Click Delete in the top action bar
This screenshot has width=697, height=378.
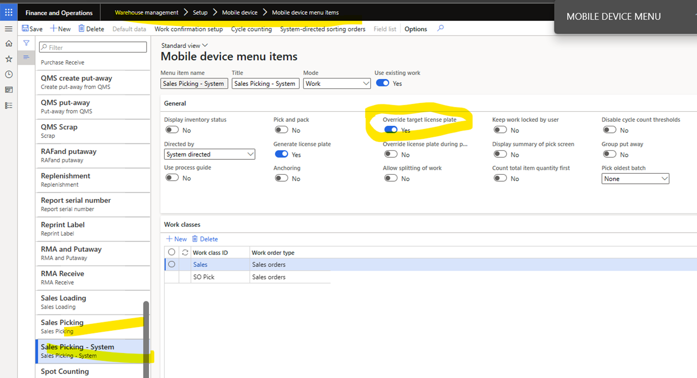(x=91, y=29)
